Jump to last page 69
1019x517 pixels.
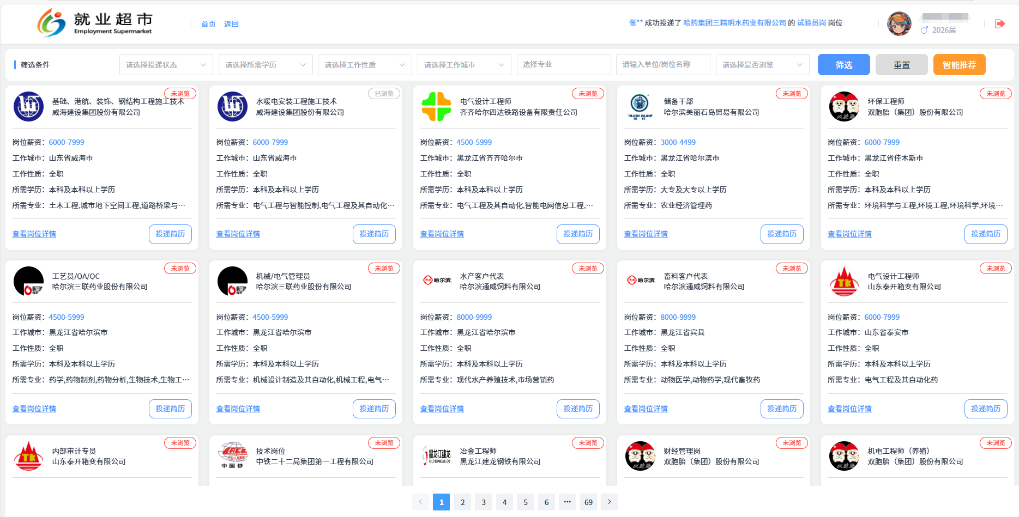pos(588,502)
